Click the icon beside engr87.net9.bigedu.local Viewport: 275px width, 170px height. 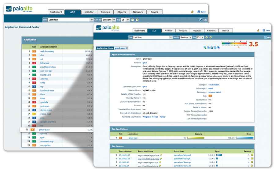pos(160,162)
